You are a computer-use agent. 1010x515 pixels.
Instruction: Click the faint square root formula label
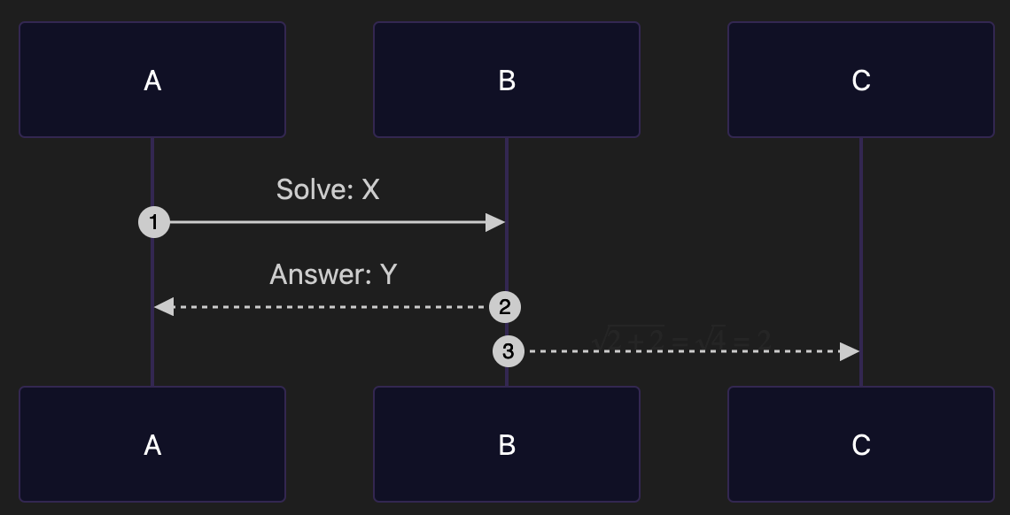682,338
